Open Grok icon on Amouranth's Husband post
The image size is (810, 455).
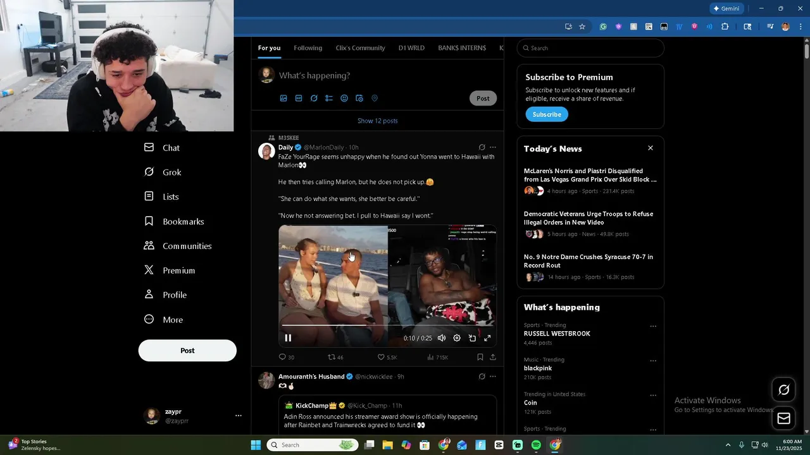tap(482, 377)
